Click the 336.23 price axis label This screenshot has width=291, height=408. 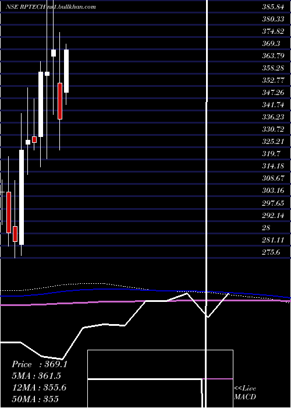273,117
